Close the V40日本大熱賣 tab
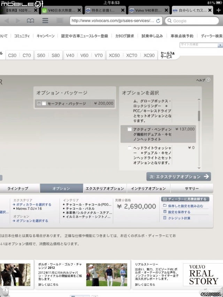 coord(79,10)
